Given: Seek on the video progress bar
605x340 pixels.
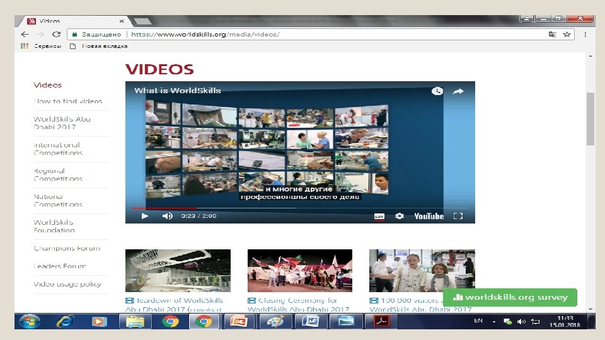Looking at the screenshot, I should [300, 208].
